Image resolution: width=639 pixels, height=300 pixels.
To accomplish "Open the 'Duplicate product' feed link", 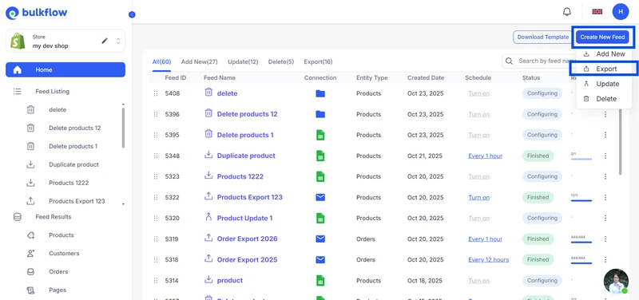I will click(246, 156).
